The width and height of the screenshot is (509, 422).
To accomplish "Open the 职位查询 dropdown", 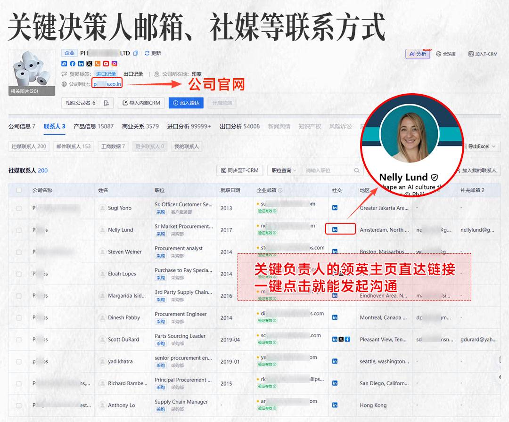I will pos(284,170).
